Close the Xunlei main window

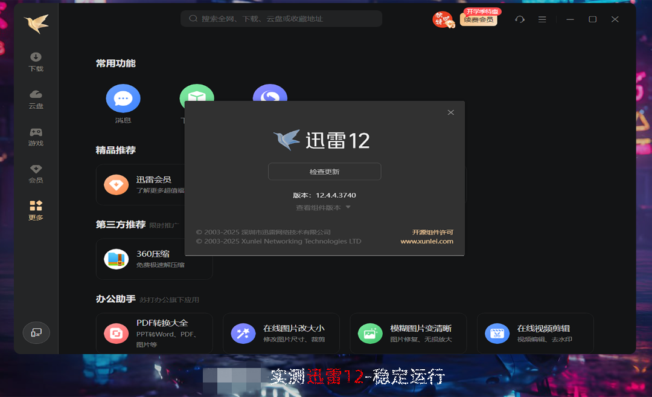[615, 19]
